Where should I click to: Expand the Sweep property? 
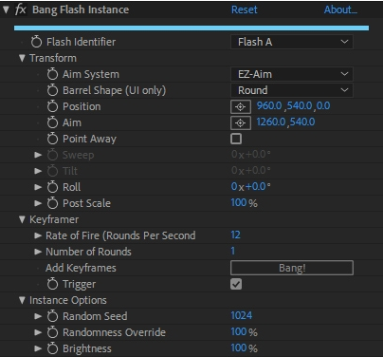point(38,155)
